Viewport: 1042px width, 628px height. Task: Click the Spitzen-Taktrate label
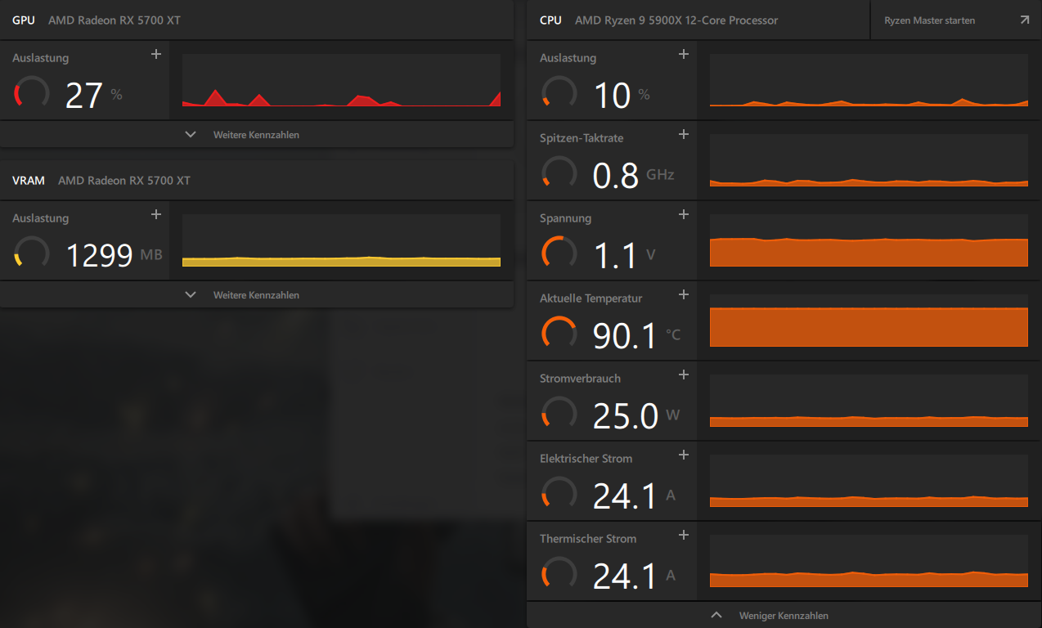582,138
